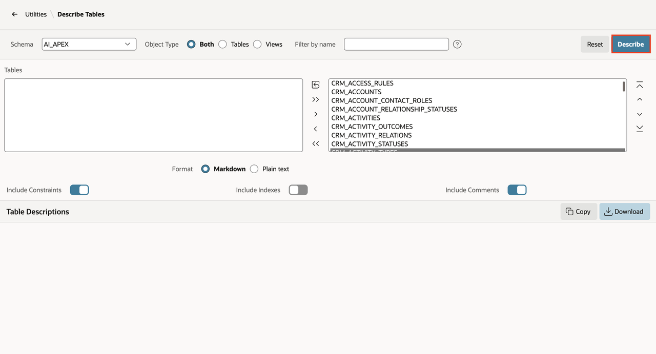Move all tables with the double right arrow
The image size is (656, 354).
(316, 99)
